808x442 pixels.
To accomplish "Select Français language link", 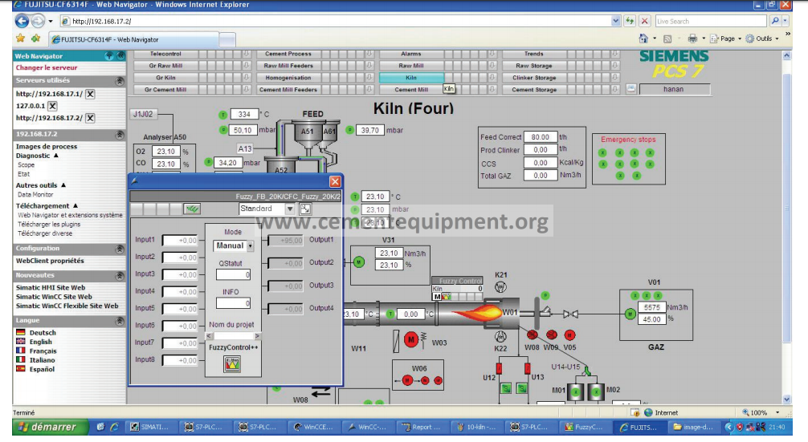I will [x=43, y=351].
